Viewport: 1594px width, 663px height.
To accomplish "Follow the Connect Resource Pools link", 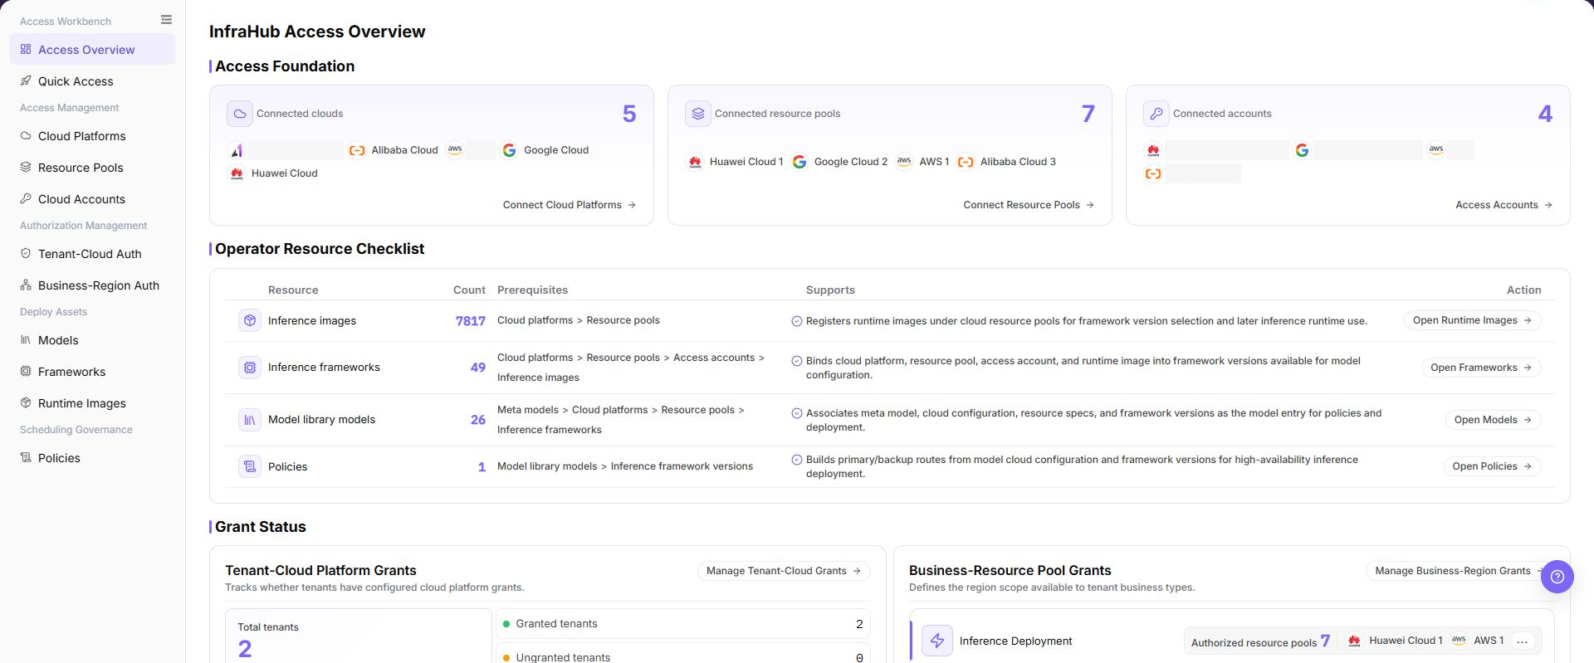I will coord(1029,205).
